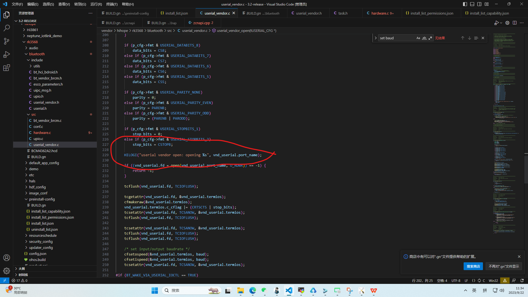
Task: Open the Manage gear menu
Action: point(7,271)
